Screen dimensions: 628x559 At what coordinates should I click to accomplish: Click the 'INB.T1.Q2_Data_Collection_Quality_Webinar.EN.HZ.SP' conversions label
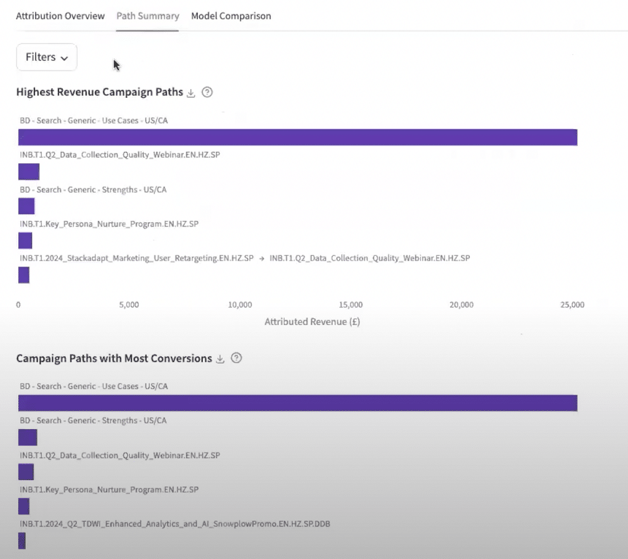(x=120, y=455)
